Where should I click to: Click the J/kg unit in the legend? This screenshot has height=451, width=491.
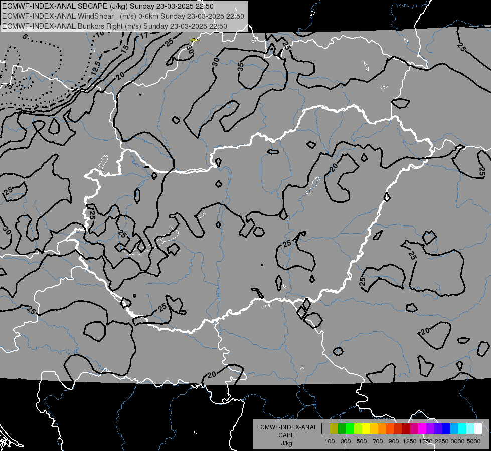pyautogui.click(x=286, y=443)
